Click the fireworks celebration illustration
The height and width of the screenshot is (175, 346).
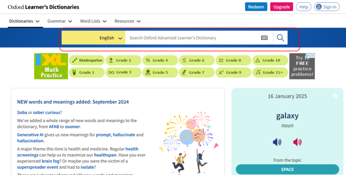point(188,143)
